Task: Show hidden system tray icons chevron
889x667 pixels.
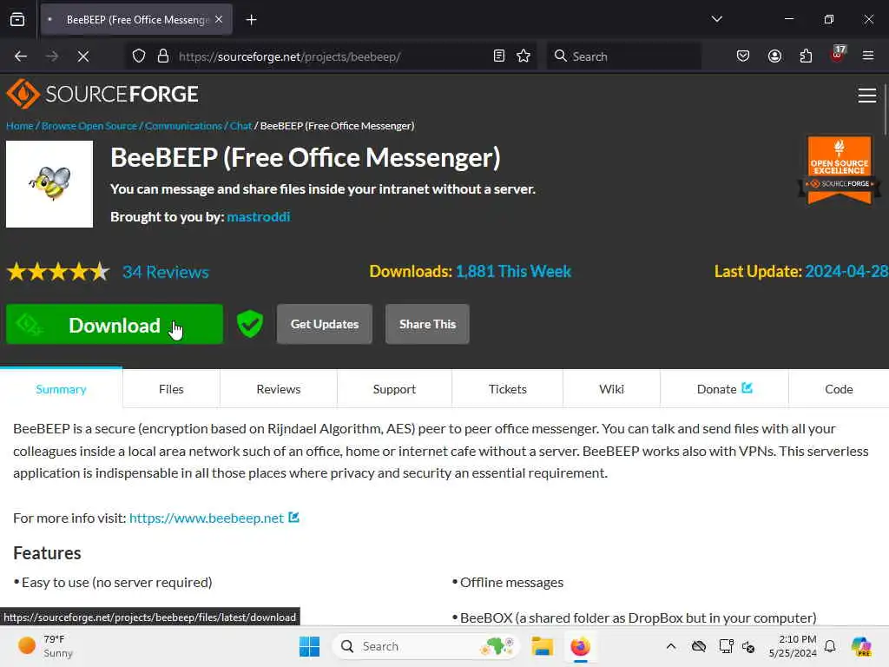Action: tap(671, 646)
